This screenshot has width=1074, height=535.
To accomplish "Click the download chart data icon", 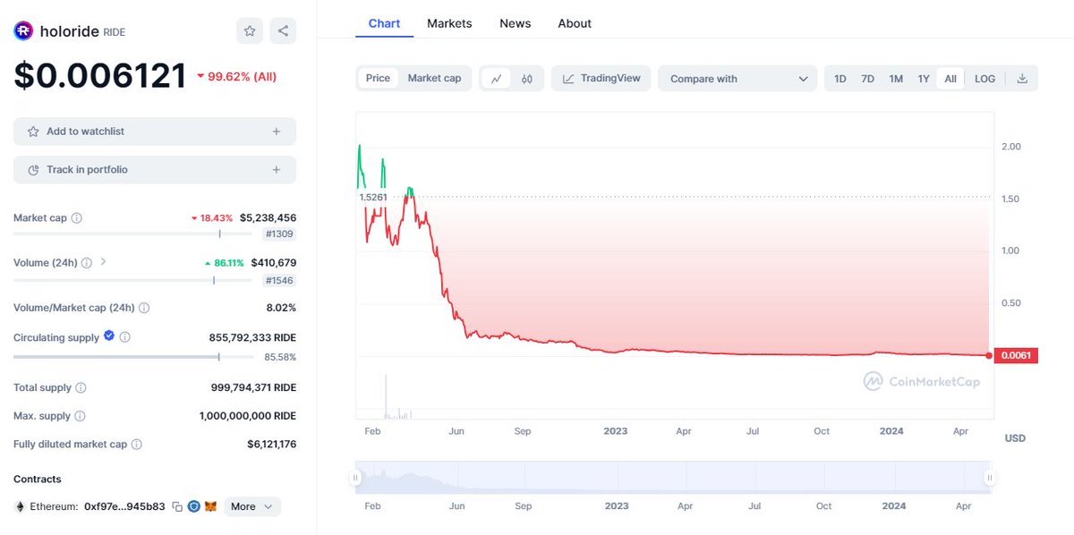I will coord(1023,79).
